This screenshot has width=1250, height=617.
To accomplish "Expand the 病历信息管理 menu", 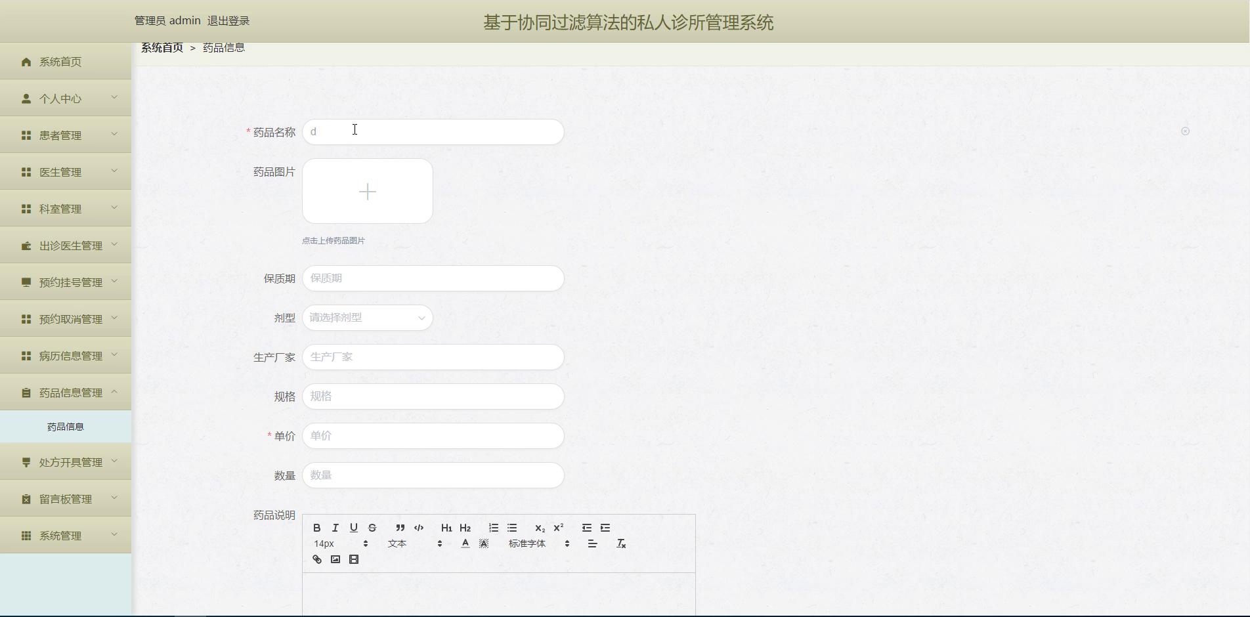I will [66, 356].
